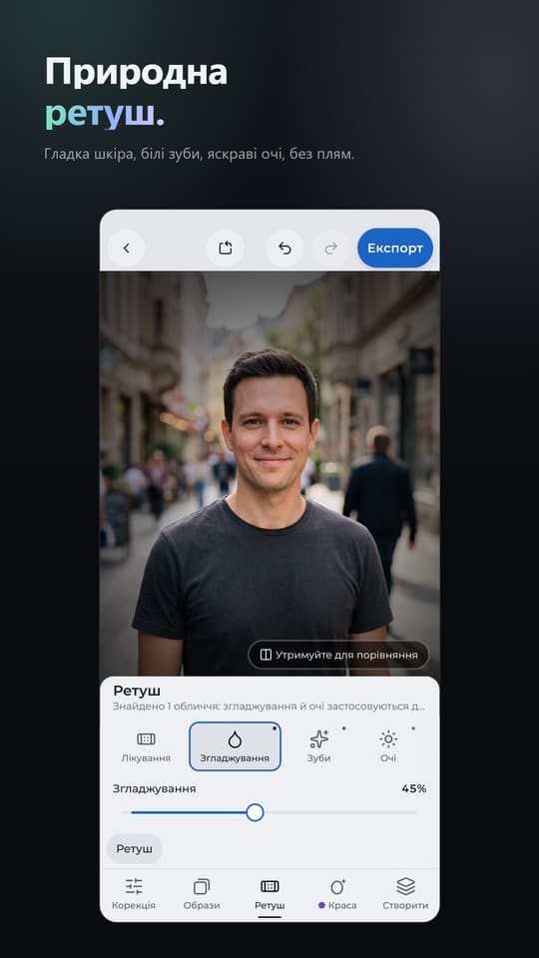Choose the Очі eyes brightening tool

tap(388, 746)
